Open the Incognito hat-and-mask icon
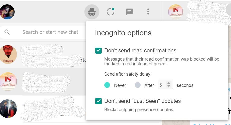The image size is (231, 125). point(92,12)
